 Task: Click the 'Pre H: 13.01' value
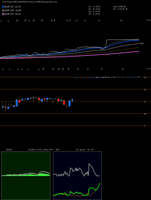95,9
